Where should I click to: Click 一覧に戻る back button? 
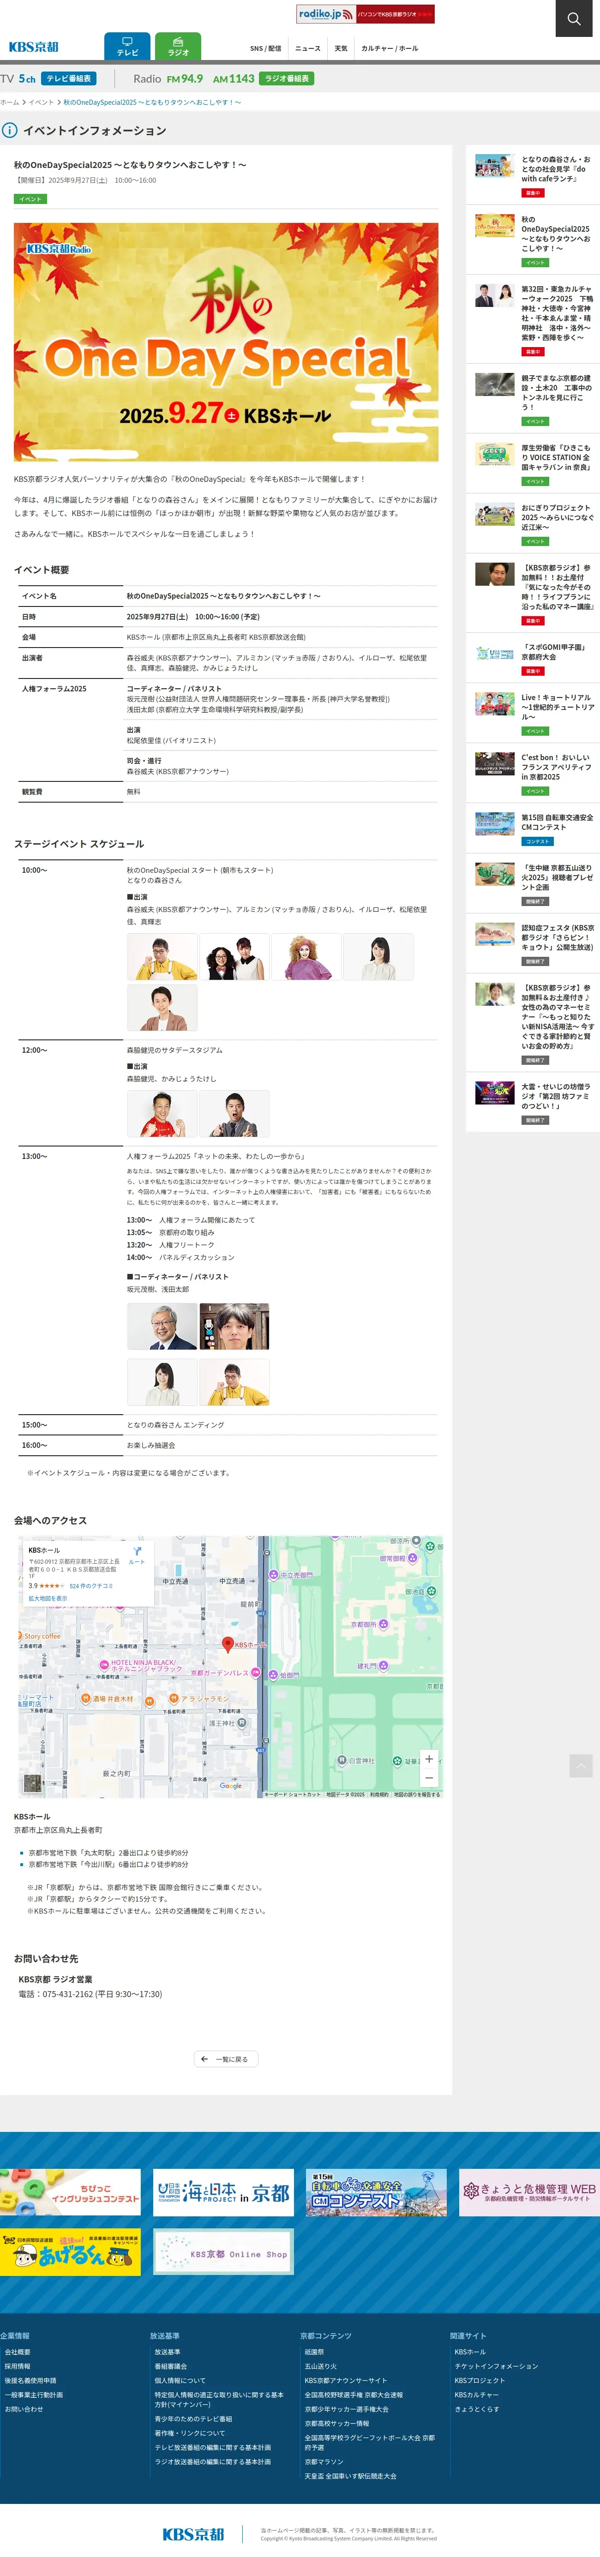[x=226, y=2059]
